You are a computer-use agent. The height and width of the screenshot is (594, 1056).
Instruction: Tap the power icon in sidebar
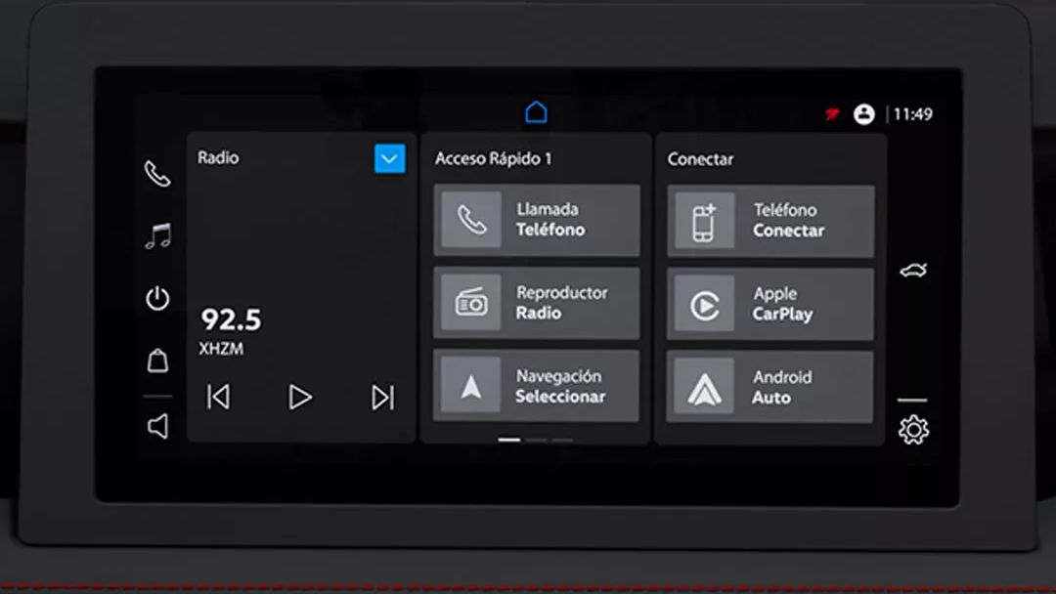pos(157,298)
